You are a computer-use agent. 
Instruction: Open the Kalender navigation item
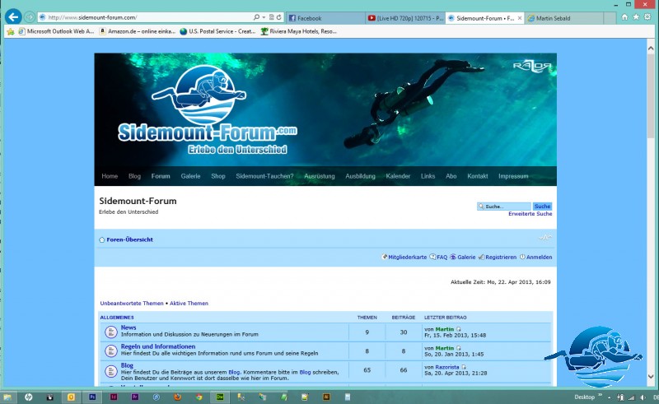[x=398, y=176]
